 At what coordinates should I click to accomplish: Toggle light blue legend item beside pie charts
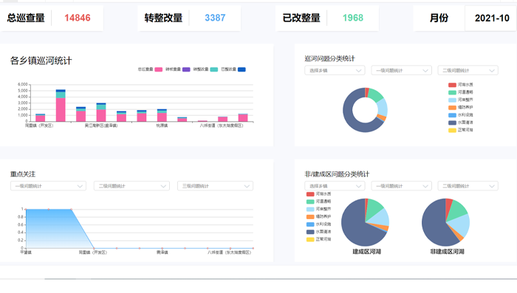(x=319, y=209)
